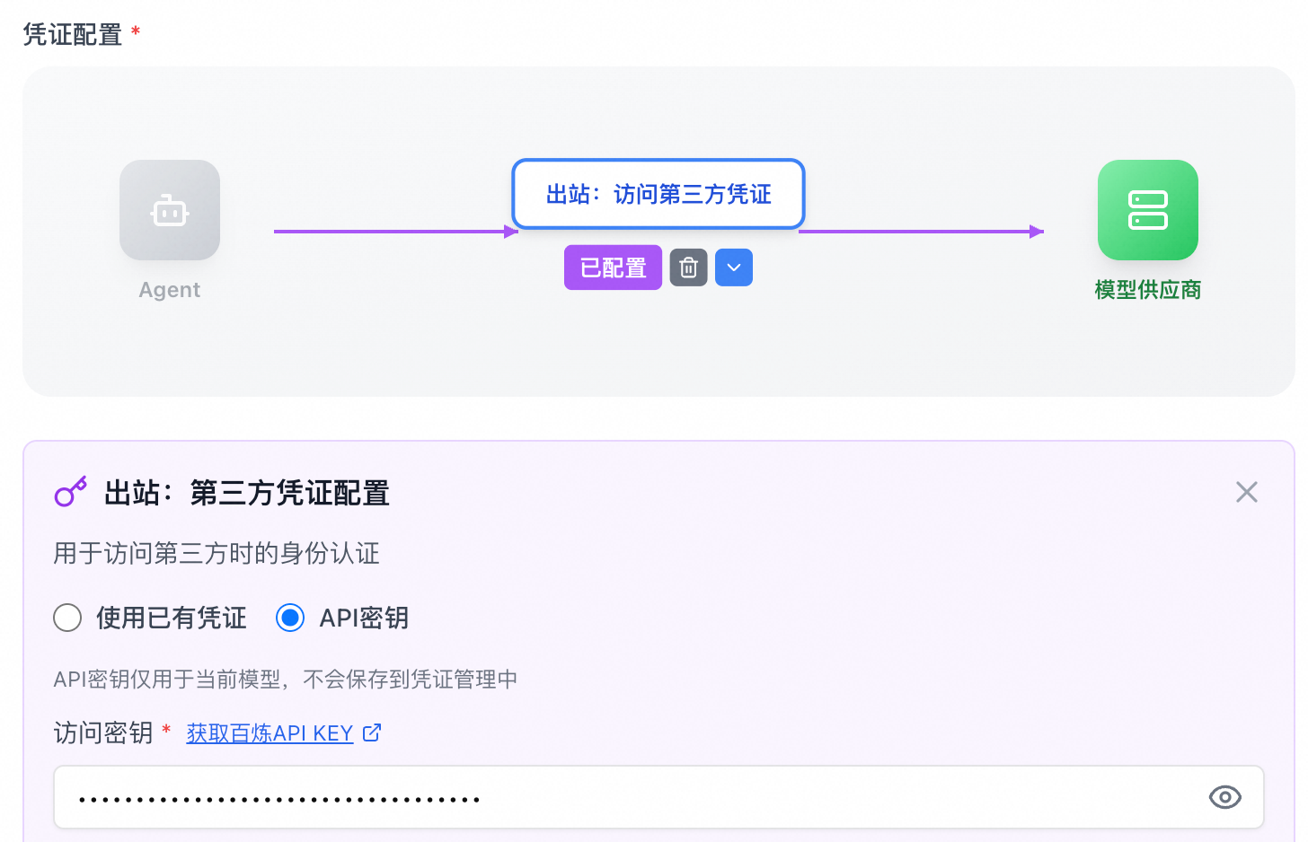Click the 出站：第三方凭证配置 panel title
Screen dimensions: 1308x842
tap(246, 493)
